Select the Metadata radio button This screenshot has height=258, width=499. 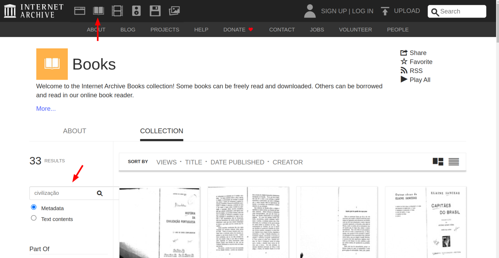tap(34, 207)
